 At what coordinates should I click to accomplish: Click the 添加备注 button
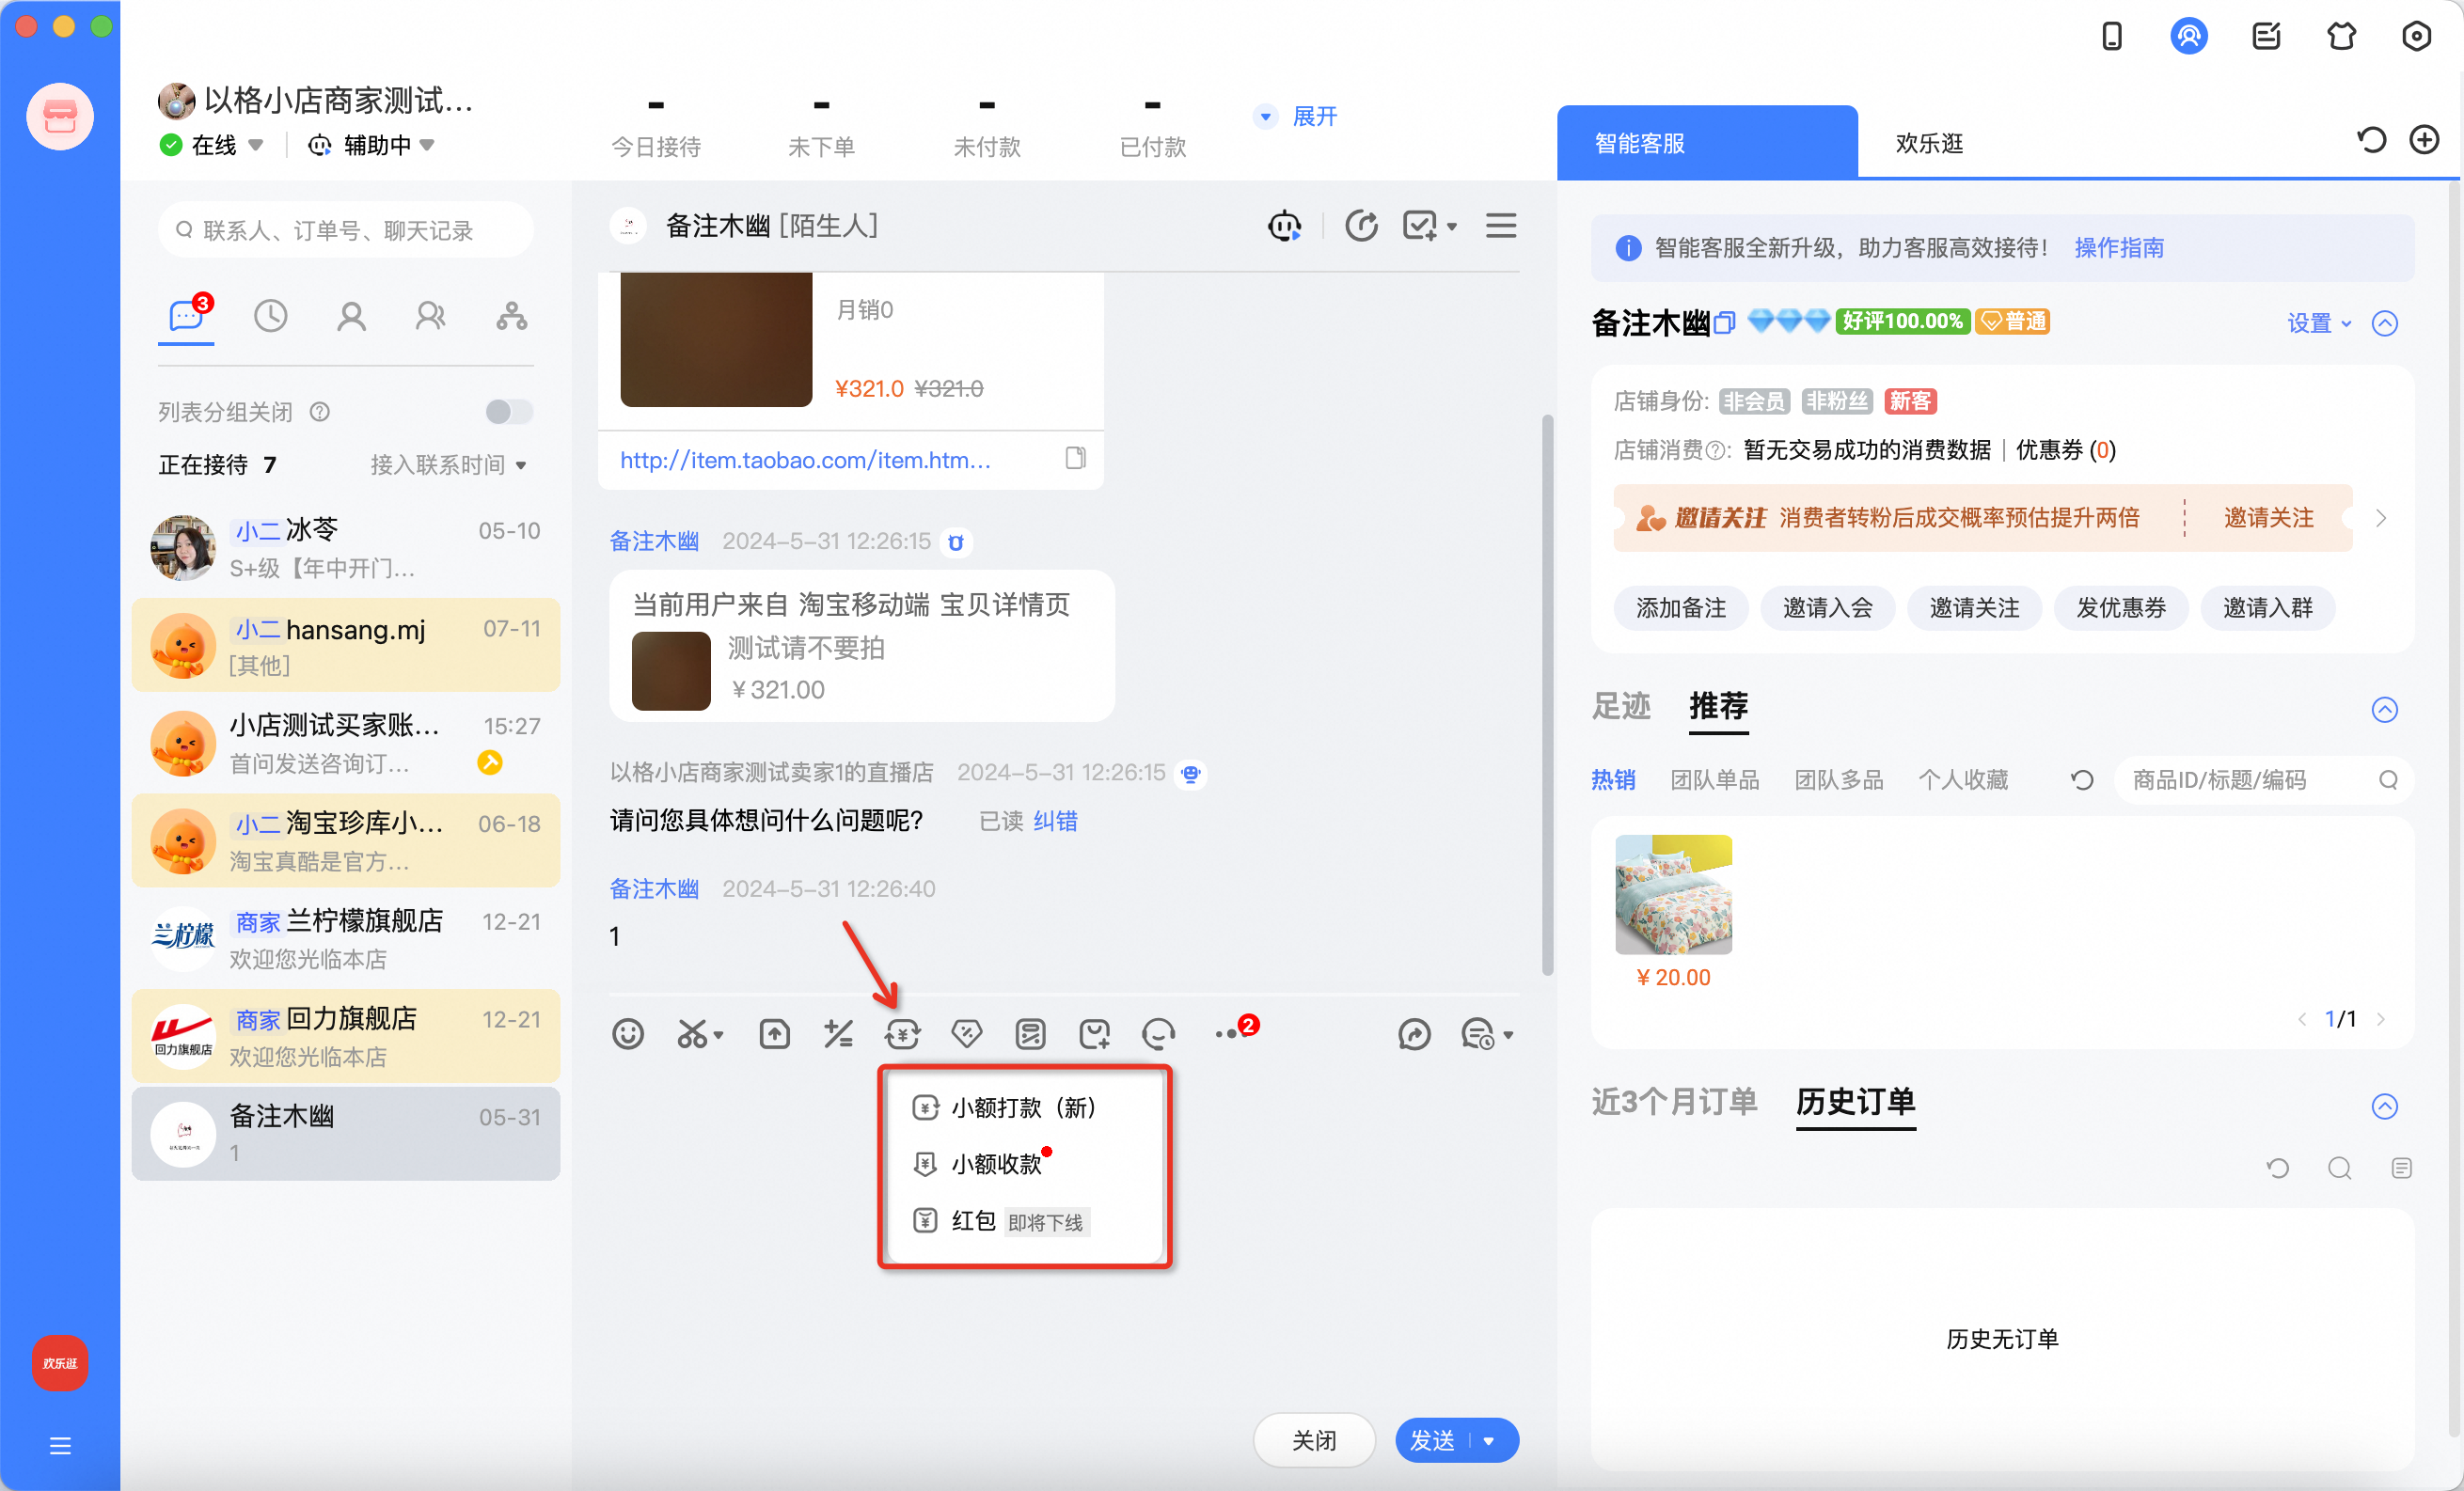point(1681,607)
